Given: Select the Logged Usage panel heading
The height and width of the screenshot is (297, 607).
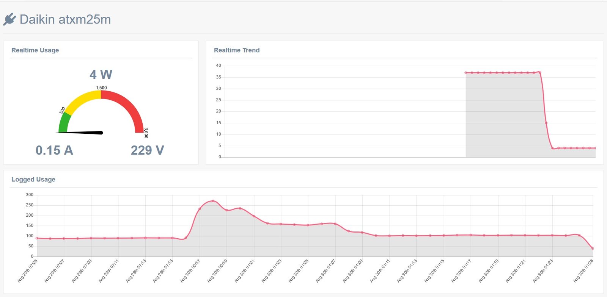Looking at the screenshot, I should [33, 179].
